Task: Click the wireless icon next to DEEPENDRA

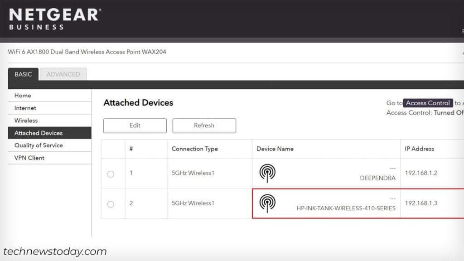Action: pyautogui.click(x=267, y=173)
